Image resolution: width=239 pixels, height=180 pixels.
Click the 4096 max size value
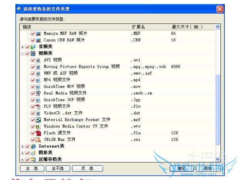[175, 67]
